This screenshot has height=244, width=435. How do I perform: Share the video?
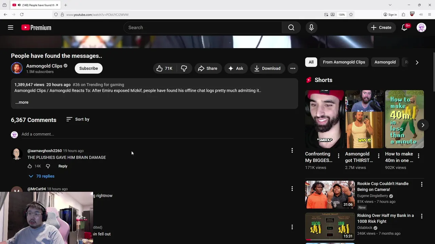208,68
